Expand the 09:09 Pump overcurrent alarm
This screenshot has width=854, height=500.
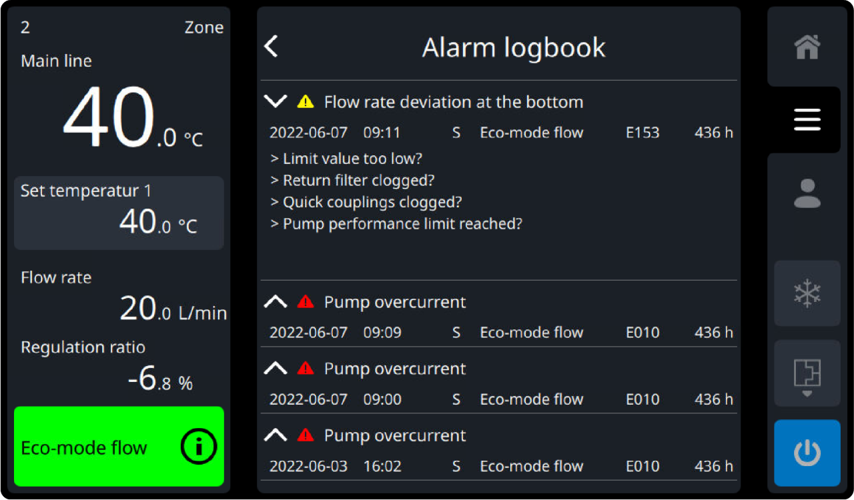276,302
